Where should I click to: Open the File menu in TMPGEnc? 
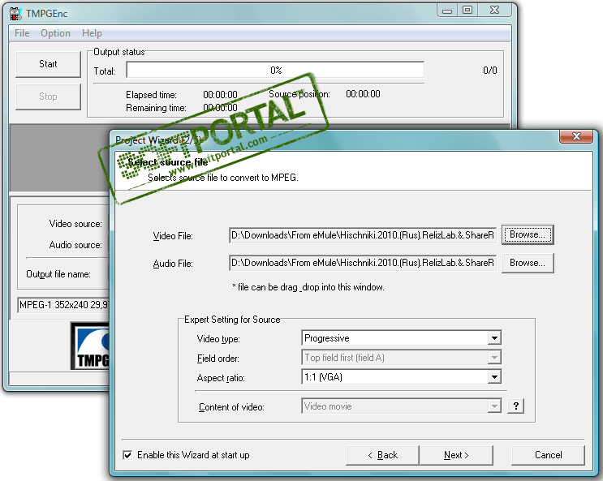(22, 33)
